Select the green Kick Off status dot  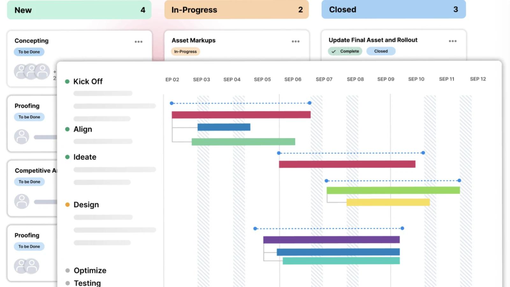(67, 82)
